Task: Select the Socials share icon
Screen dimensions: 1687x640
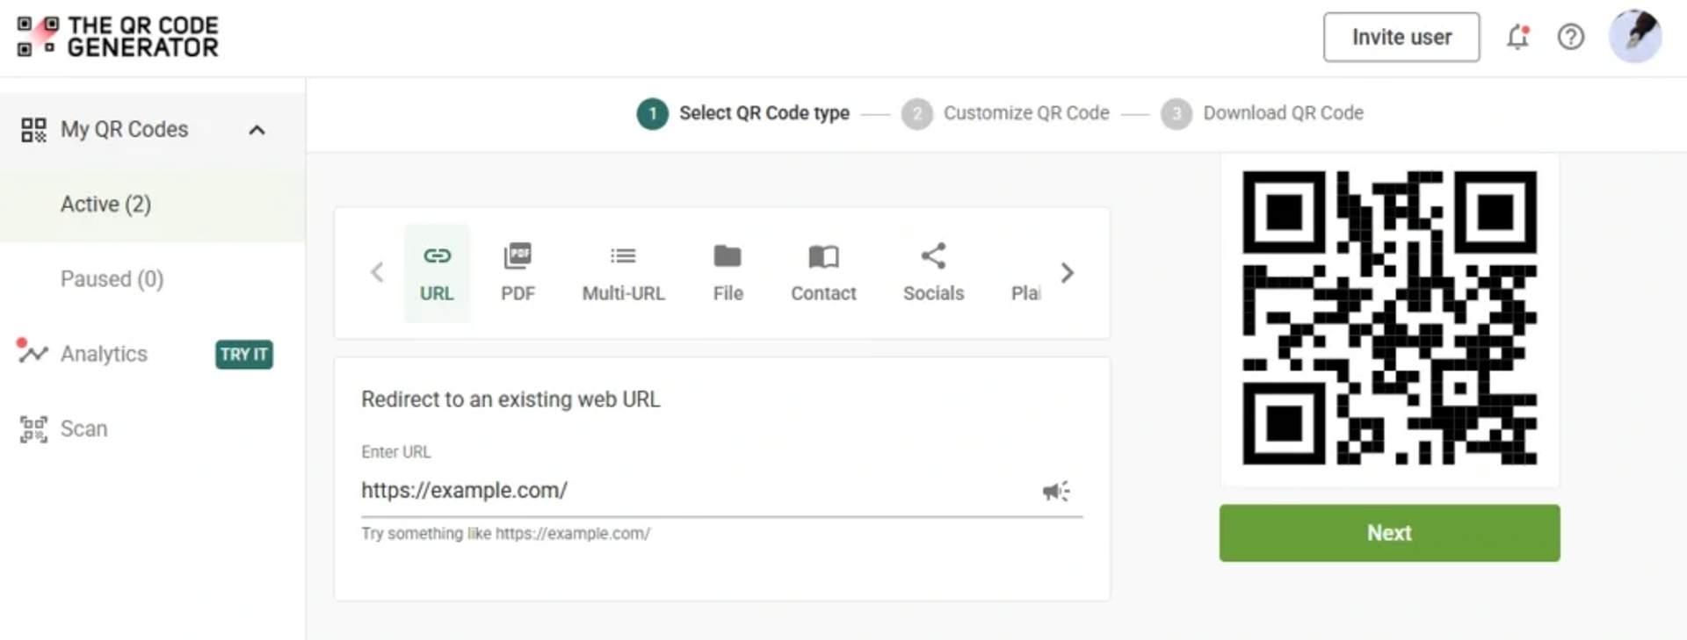Action: 933,255
